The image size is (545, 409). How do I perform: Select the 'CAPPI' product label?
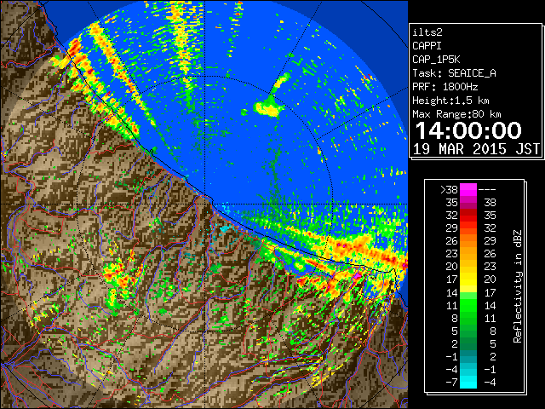427,46
